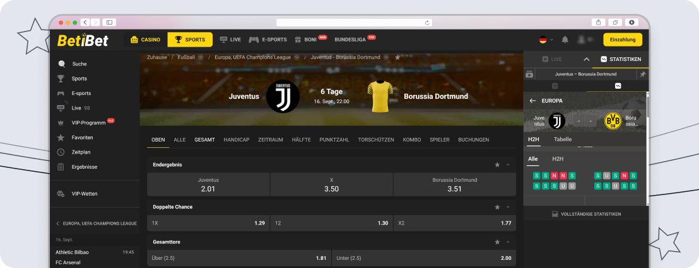Collapse the Gesamttore section
The width and height of the screenshot is (699, 268).
pos(508,242)
